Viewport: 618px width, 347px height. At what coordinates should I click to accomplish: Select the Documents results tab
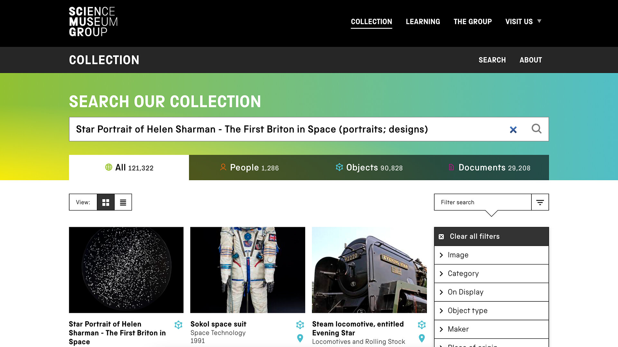point(489,167)
